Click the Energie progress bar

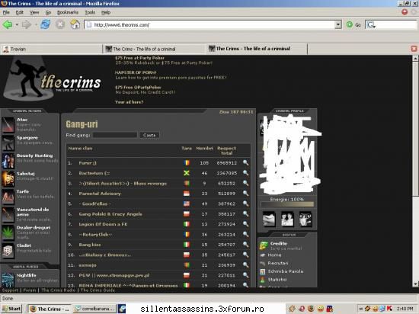287,204
